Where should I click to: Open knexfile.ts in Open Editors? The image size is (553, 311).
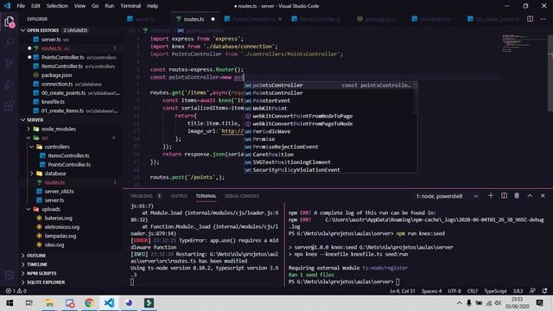pos(53,102)
